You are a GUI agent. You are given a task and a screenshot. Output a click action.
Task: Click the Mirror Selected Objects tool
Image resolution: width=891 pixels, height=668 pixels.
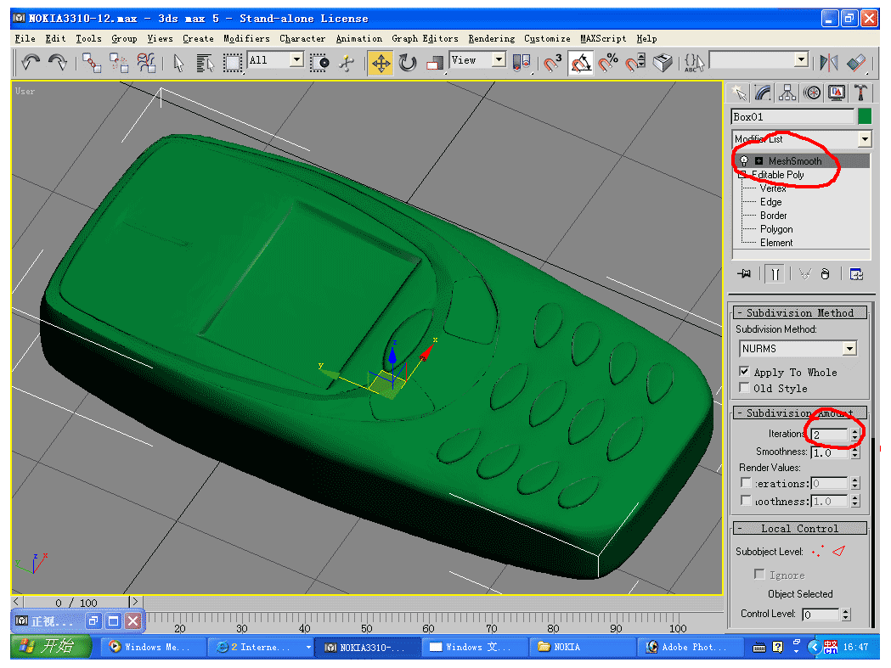click(x=828, y=63)
